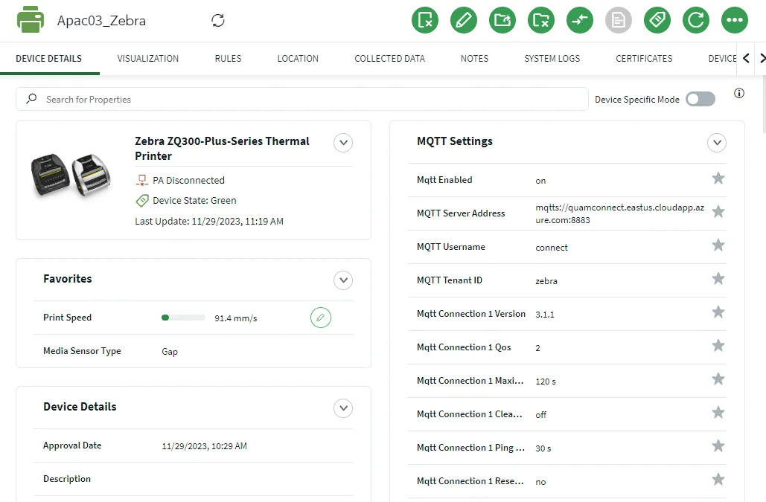This screenshot has width=766, height=502.
Task: Star the Mqtt Enabled property as favorite
Action: tap(718, 178)
